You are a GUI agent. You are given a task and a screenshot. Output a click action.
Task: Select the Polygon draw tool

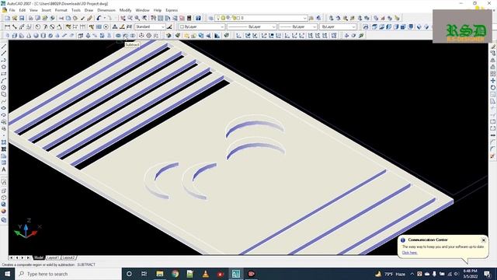point(4,67)
